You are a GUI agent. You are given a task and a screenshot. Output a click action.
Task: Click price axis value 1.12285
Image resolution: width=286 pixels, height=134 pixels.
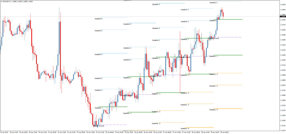283,120
